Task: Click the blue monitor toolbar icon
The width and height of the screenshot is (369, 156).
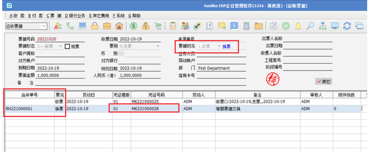Action: 335,26
